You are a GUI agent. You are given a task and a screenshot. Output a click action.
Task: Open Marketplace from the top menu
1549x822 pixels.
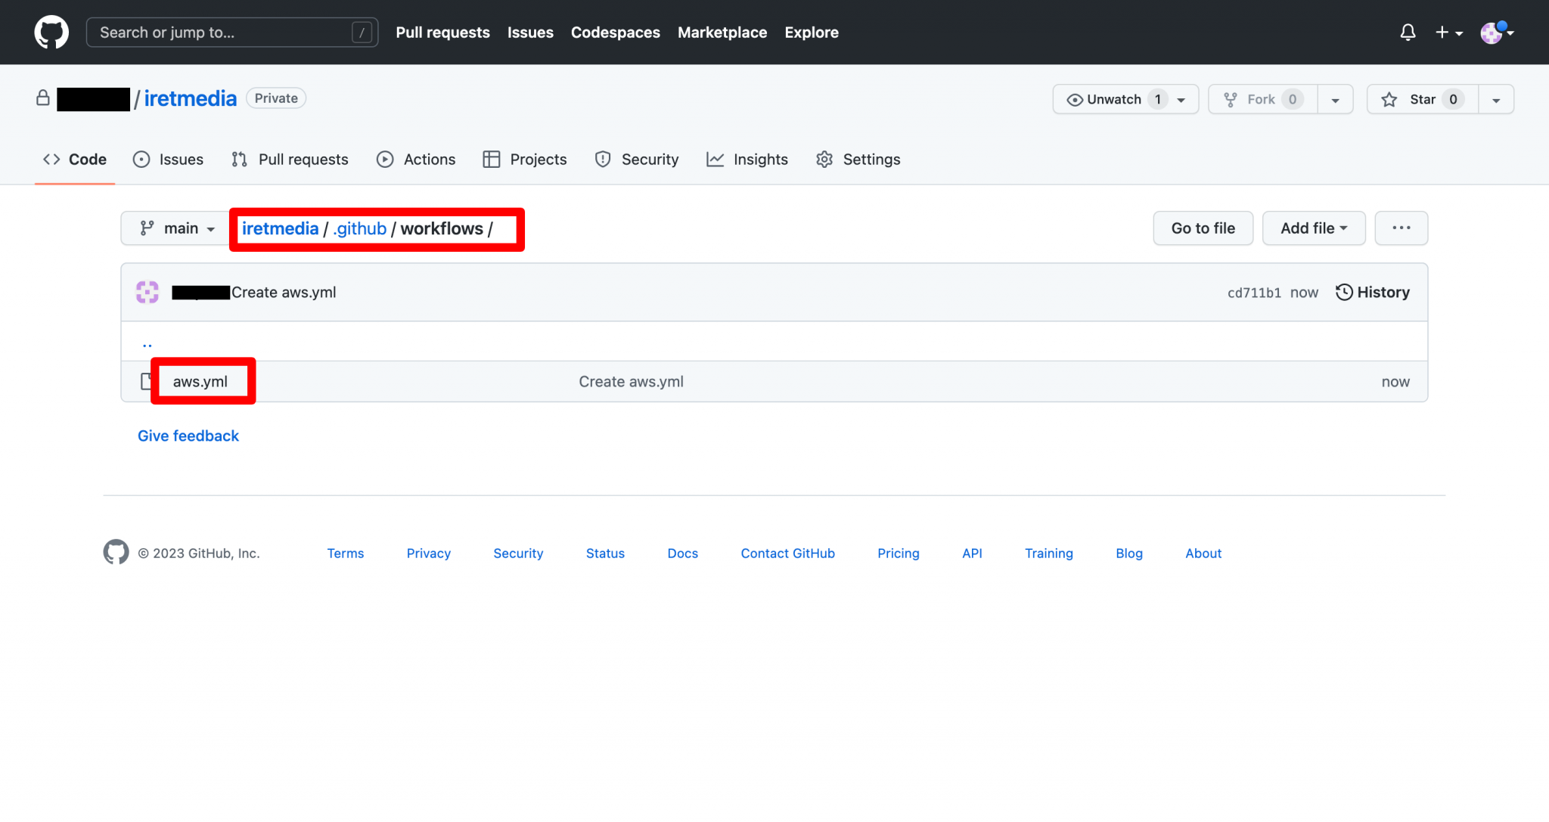722,32
